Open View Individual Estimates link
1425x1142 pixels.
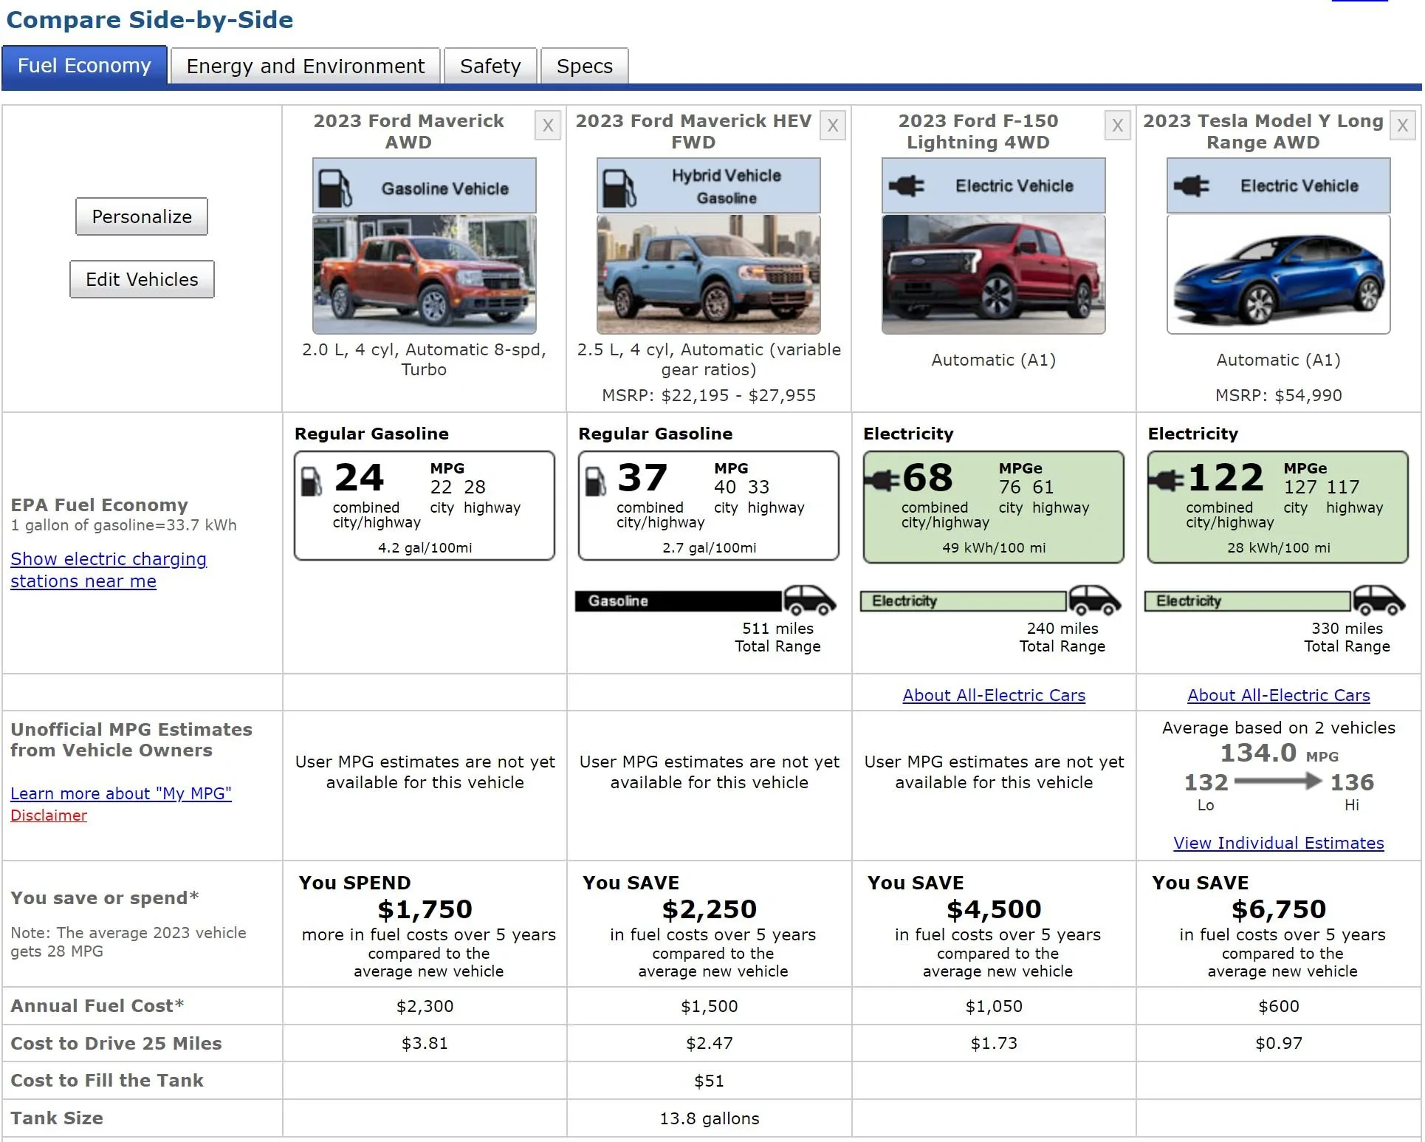[x=1279, y=843]
